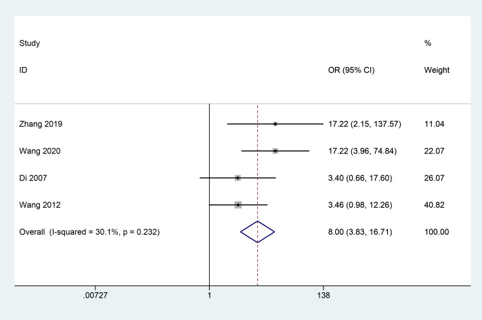Click the Wang 2020 square marker

click(275, 151)
